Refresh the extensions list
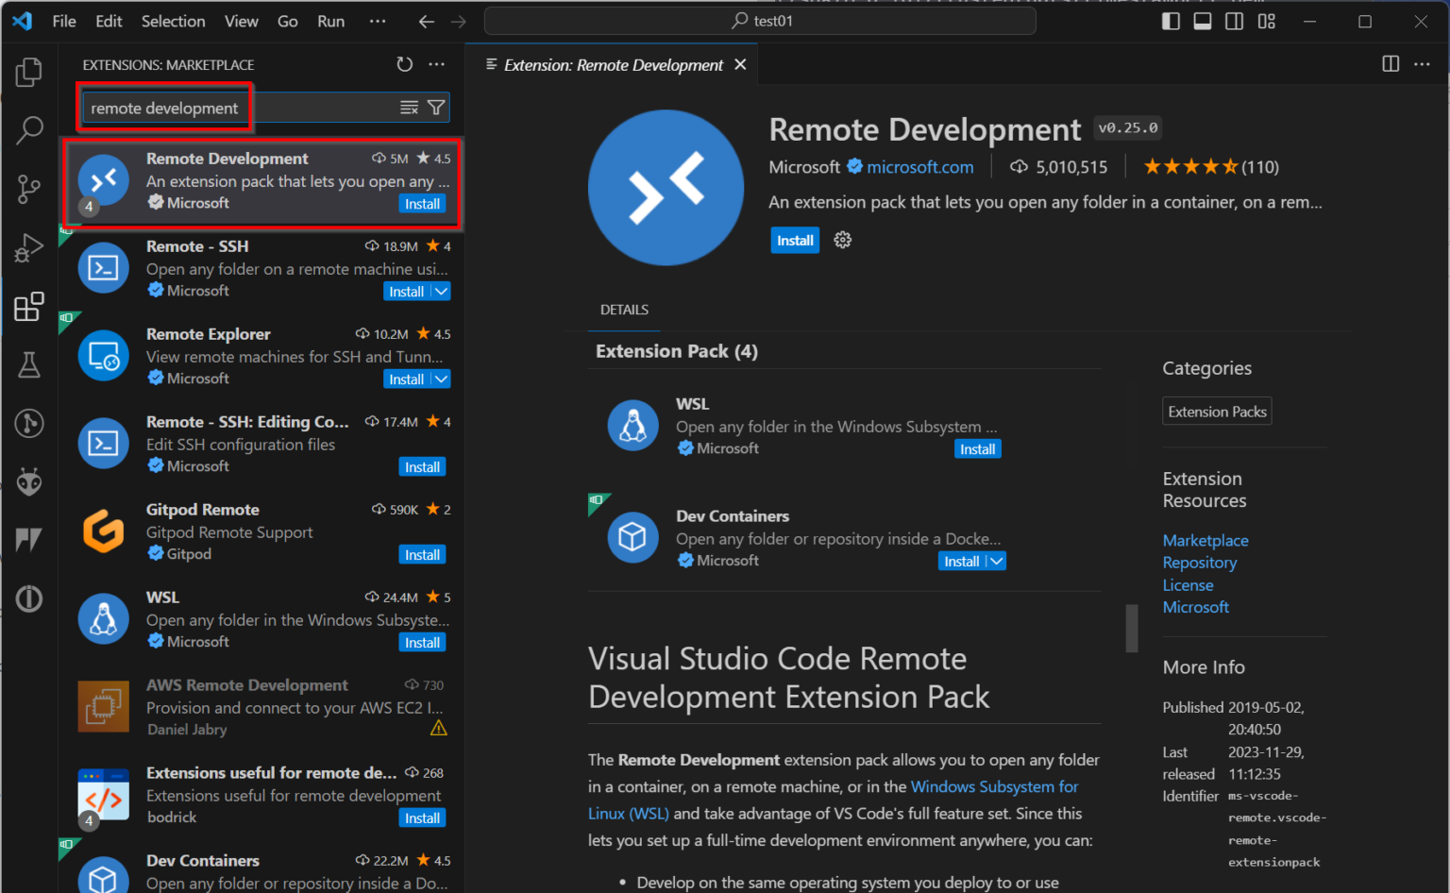 404,64
